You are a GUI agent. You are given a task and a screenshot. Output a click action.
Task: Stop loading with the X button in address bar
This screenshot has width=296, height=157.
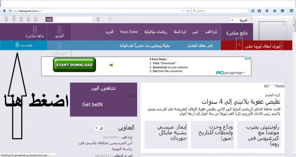pyautogui.click(x=187, y=11)
